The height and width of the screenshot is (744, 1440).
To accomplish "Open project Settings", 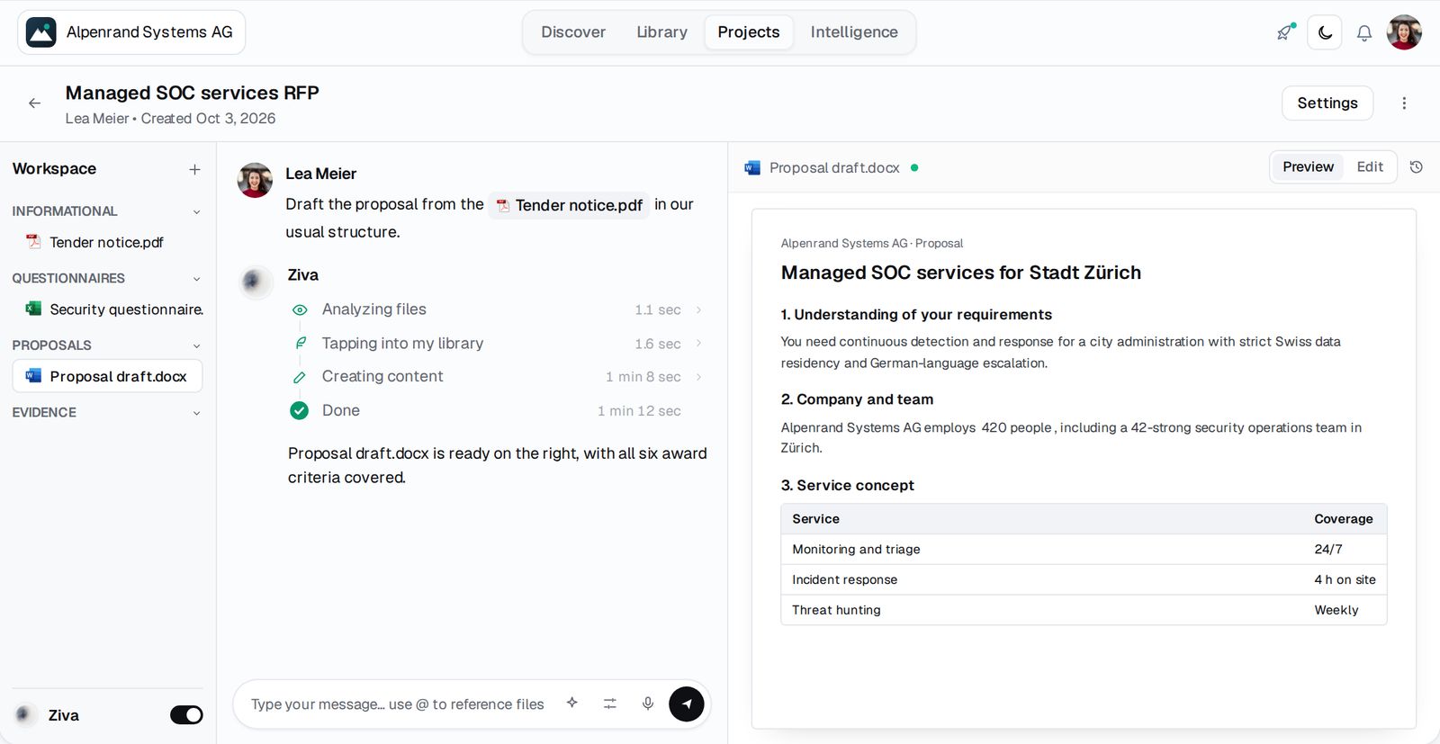I will point(1327,103).
